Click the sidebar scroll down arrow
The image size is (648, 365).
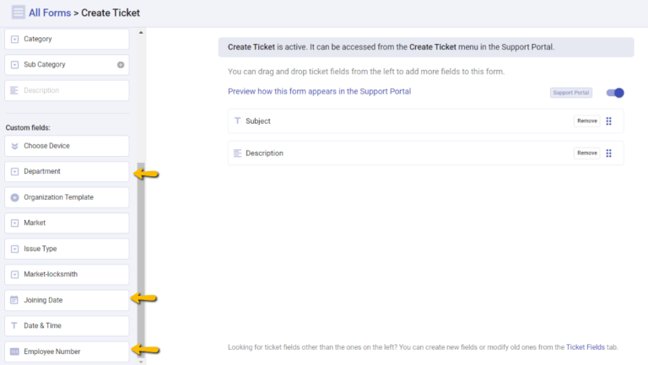141,362
